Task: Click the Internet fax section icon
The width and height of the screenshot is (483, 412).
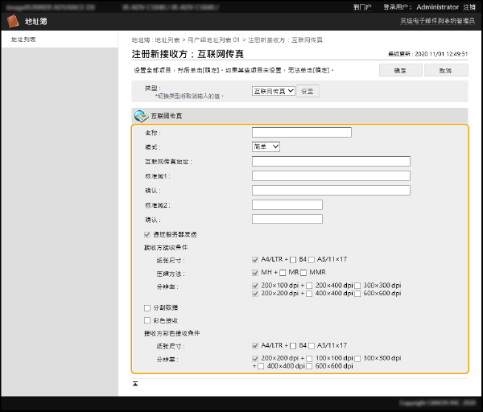Action: pyautogui.click(x=141, y=116)
